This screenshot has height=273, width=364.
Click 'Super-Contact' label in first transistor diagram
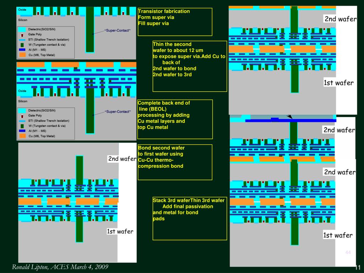117,31
